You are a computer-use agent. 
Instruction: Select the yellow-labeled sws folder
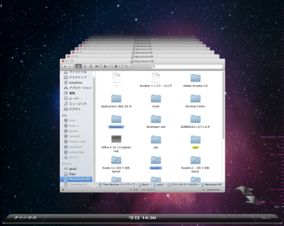[195, 142]
